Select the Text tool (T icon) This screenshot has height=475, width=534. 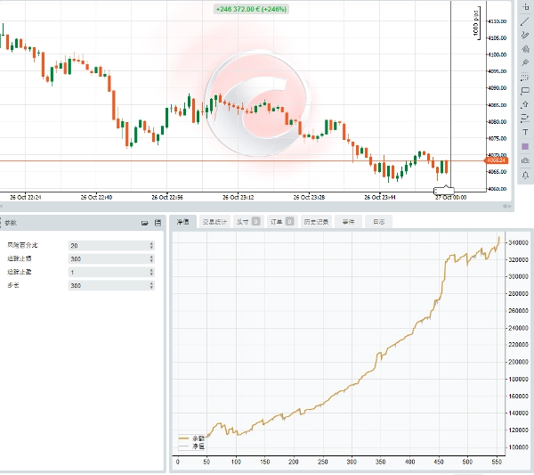coord(525,132)
